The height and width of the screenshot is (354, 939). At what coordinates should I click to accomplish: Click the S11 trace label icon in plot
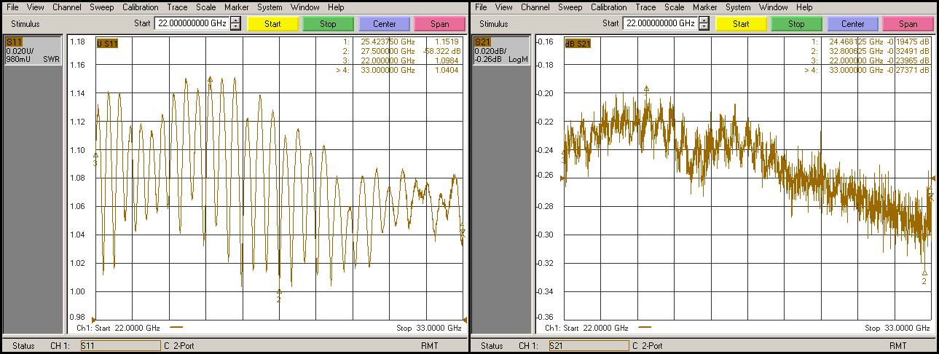pos(107,43)
